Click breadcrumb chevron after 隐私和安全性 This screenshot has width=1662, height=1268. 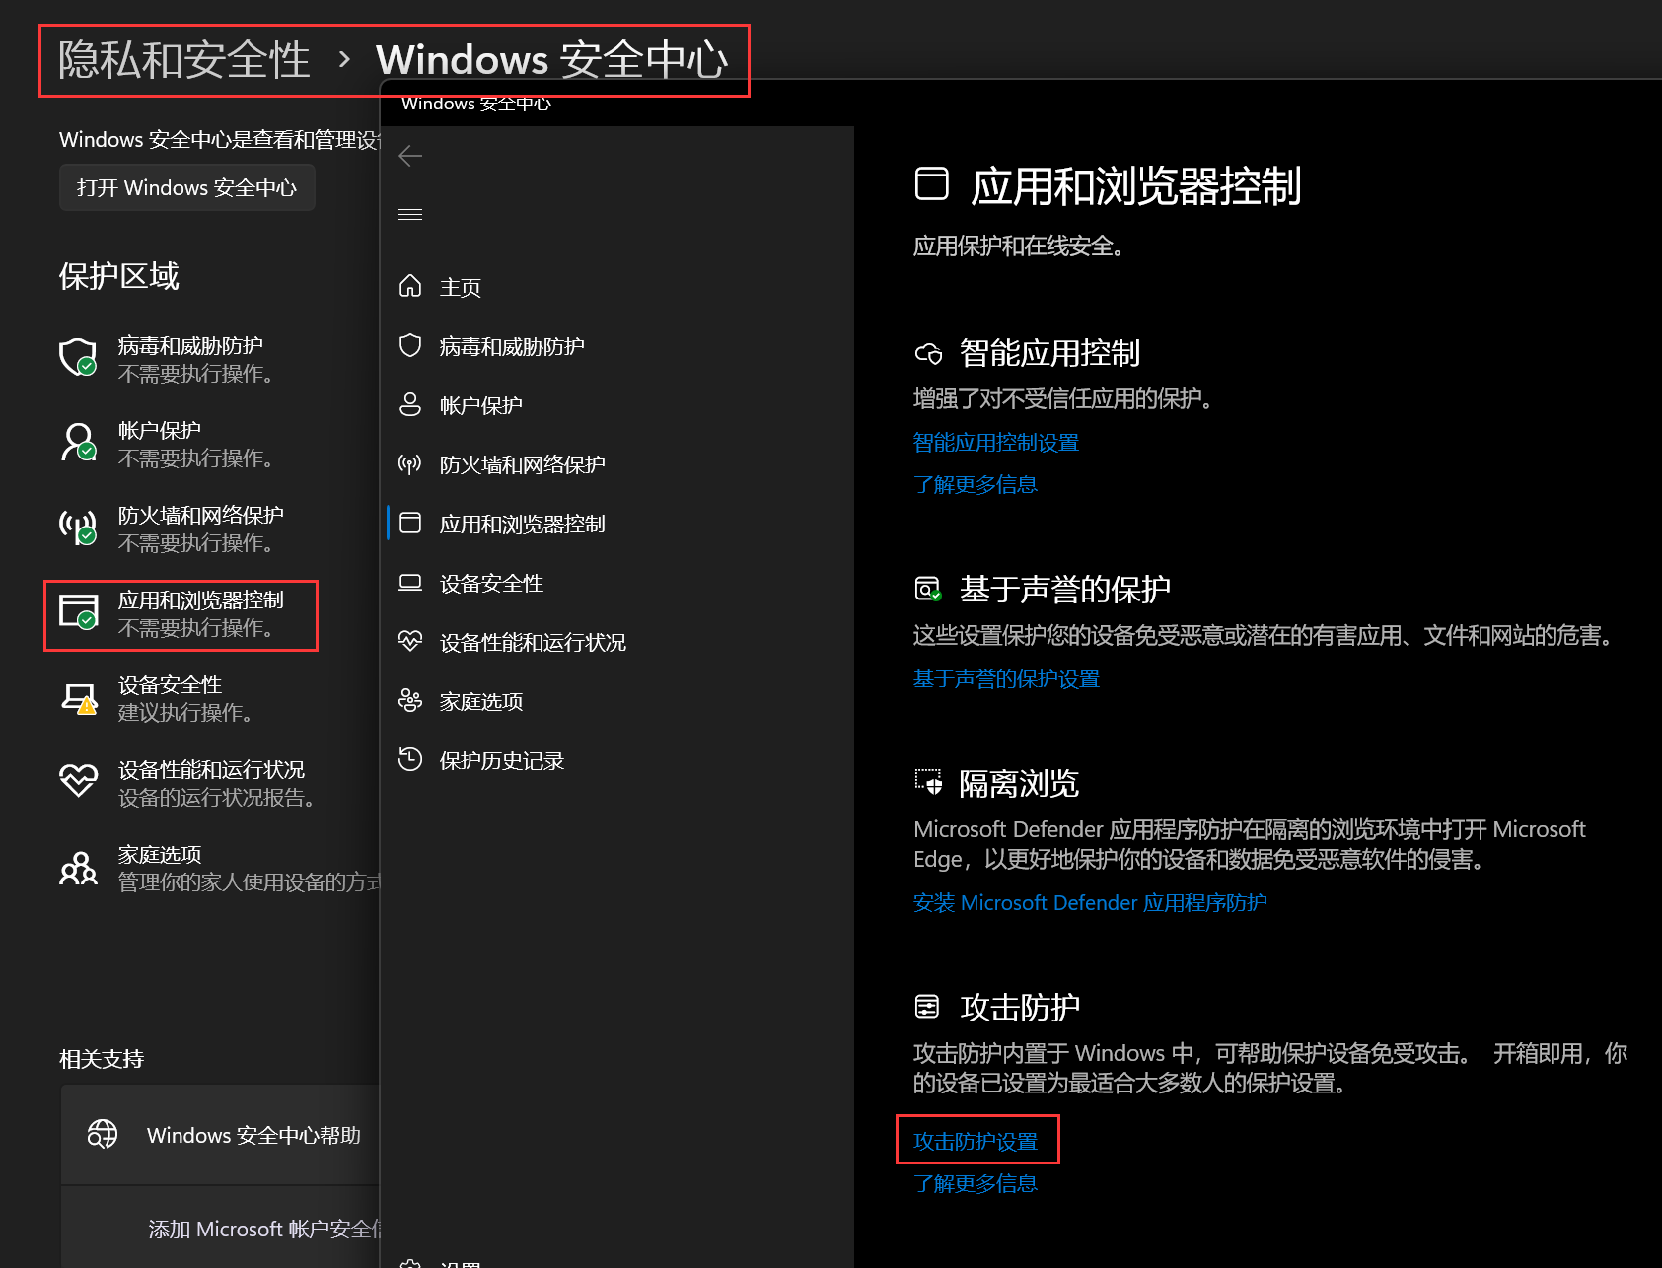tap(344, 60)
